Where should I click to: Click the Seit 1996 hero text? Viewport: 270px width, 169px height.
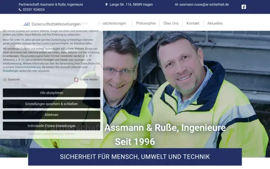[135, 142]
